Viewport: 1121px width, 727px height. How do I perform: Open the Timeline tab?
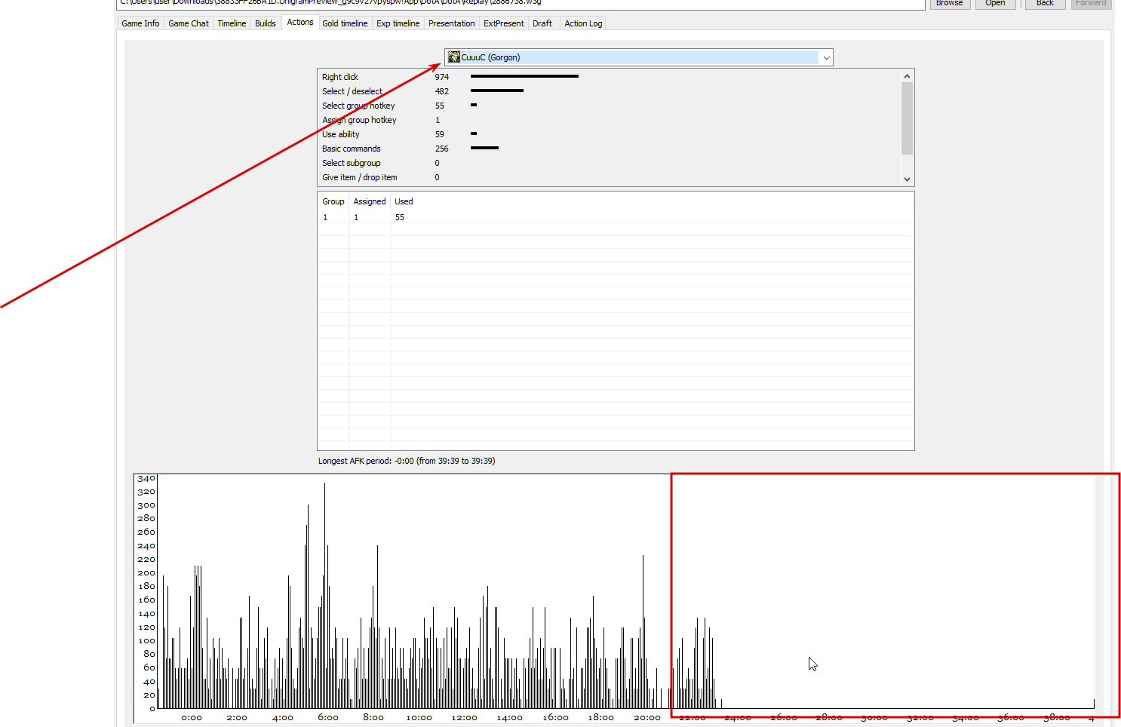coord(232,23)
